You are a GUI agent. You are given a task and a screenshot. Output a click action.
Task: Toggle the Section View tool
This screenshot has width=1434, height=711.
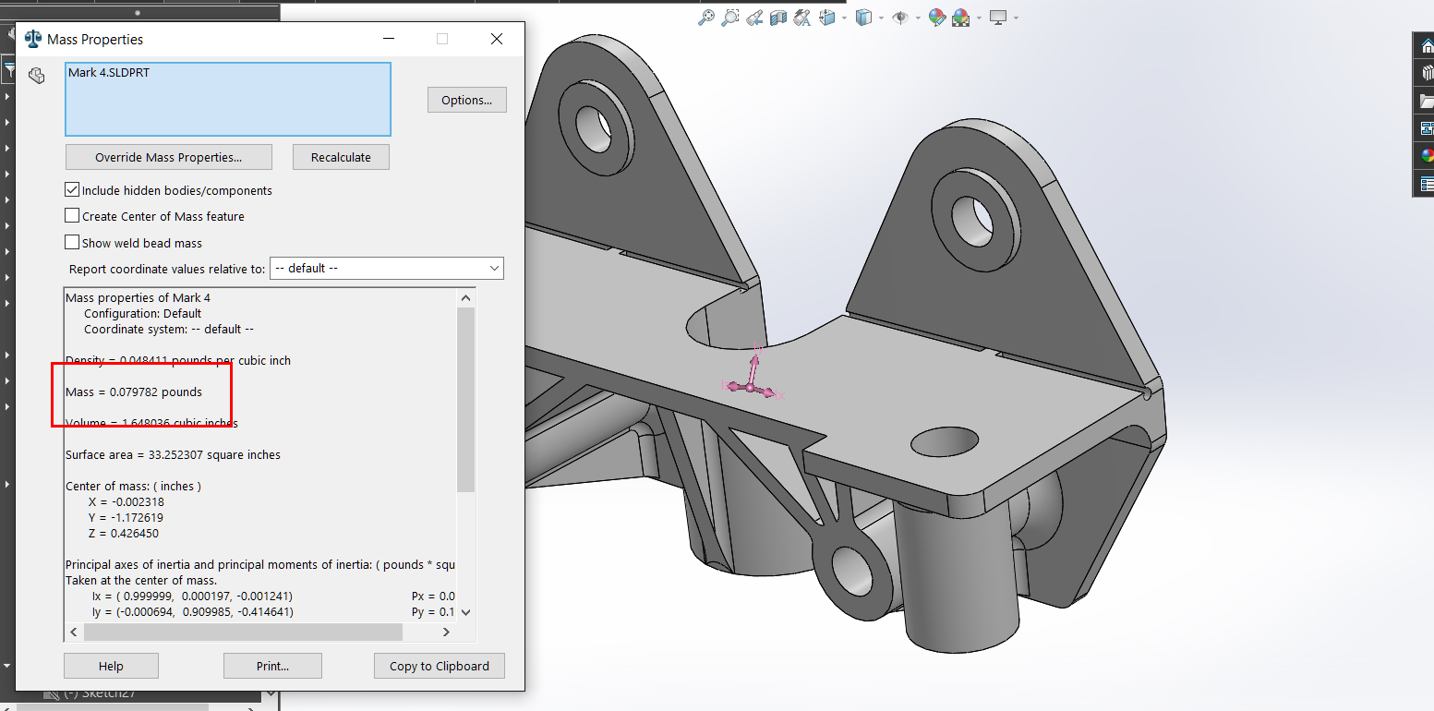pyautogui.click(x=777, y=17)
